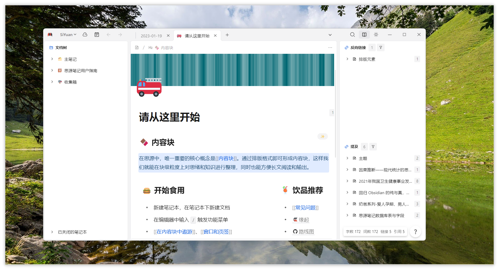Screen dimensions: 499x270
Task: Click the 新建笔记本 bullet list item
Action: 192,208
